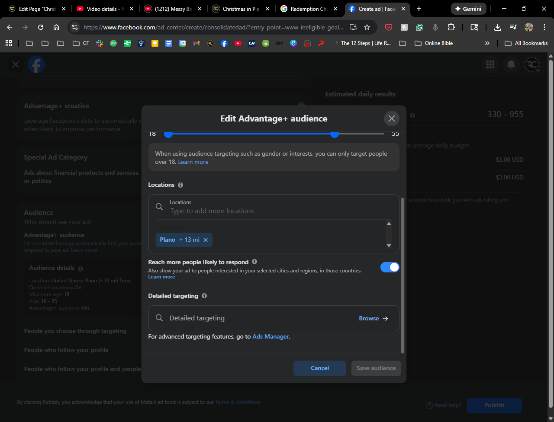Viewport: 554px width, 422px height.
Task: Switch to the Christmas in Plano tab
Action: point(240,9)
